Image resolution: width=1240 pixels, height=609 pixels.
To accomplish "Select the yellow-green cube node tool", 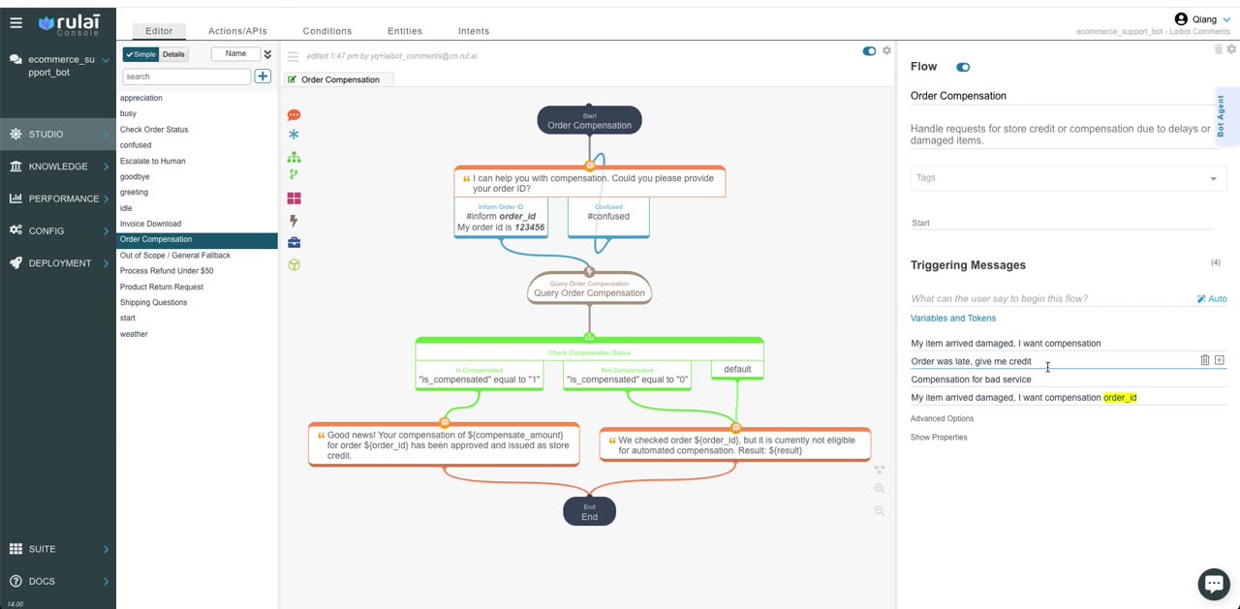I will [294, 264].
